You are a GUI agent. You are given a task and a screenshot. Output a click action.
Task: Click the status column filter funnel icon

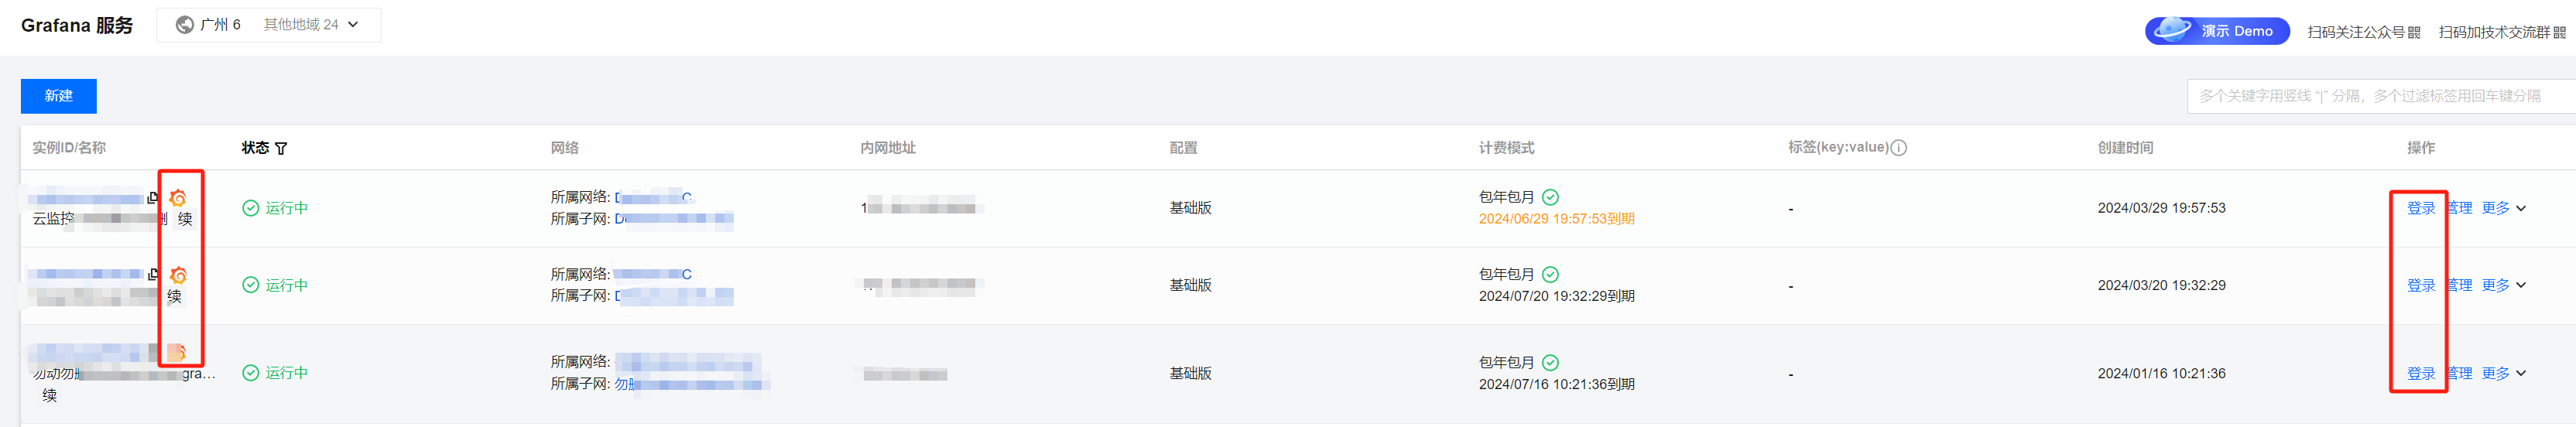tap(281, 148)
